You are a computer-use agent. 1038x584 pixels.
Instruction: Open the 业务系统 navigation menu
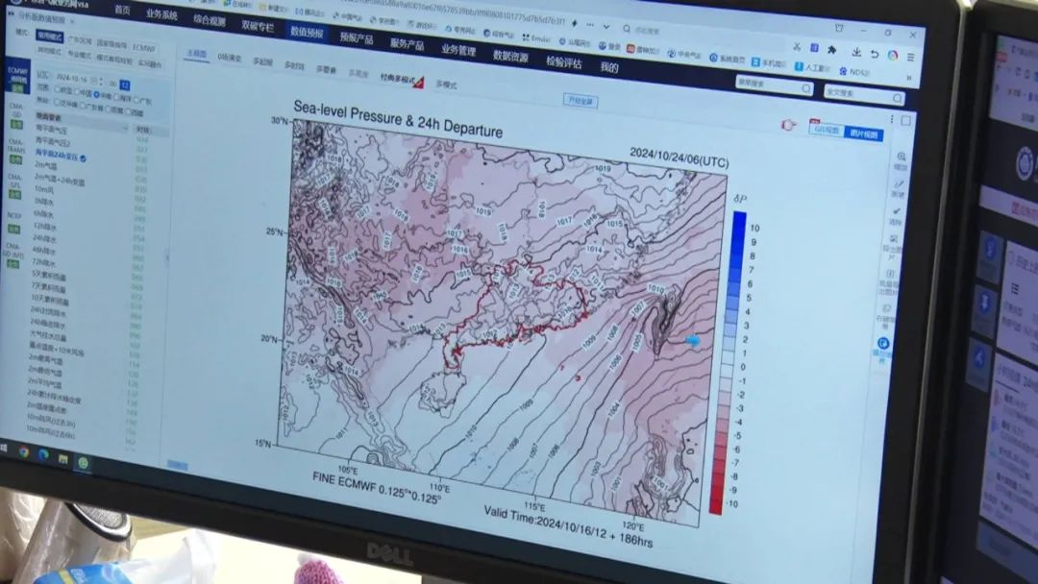tap(161, 14)
